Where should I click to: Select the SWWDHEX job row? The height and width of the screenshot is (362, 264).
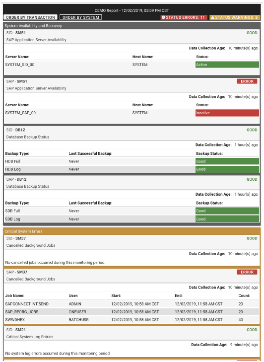tap(132, 320)
